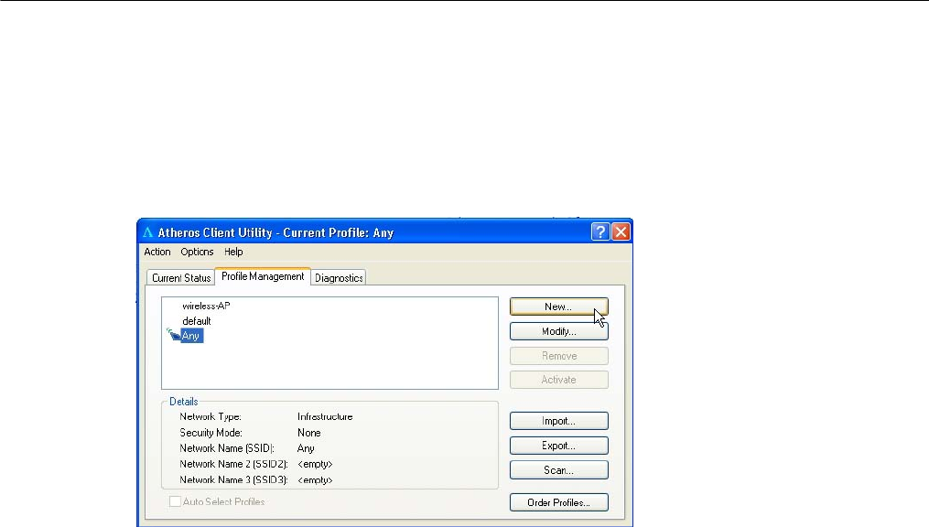Click the Modify... button
The width and height of the screenshot is (929, 527).
click(x=558, y=331)
